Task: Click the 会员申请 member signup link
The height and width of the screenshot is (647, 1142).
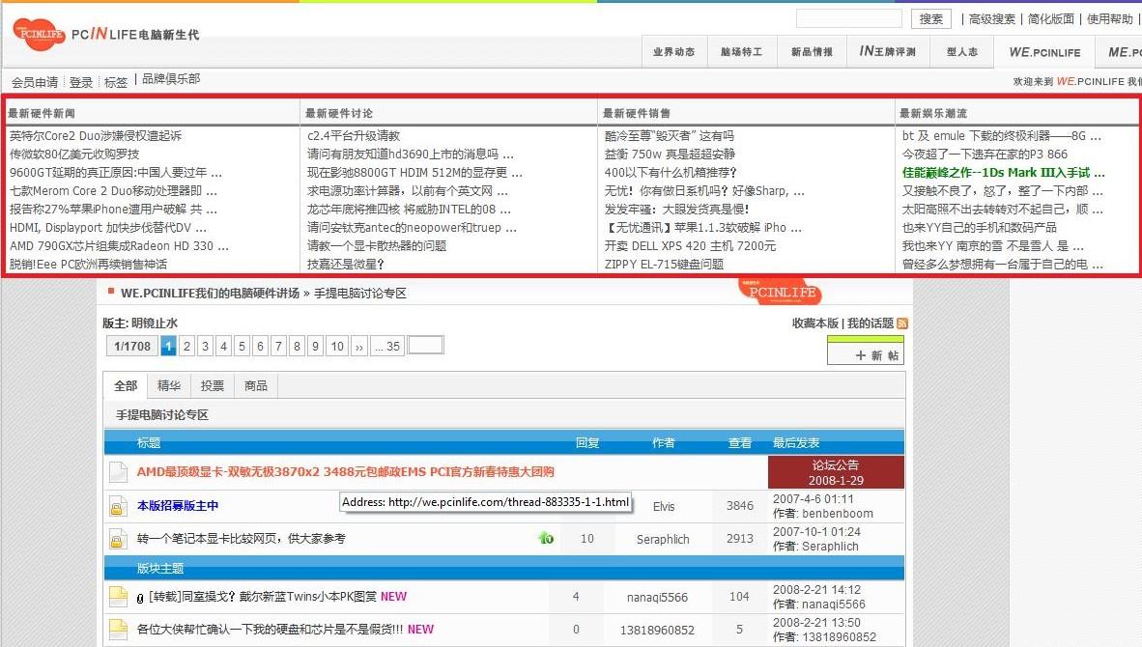Action: pyautogui.click(x=34, y=82)
